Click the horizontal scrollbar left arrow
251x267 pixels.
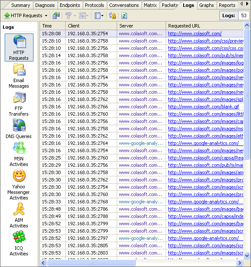pyautogui.click(x=43, y=263)
